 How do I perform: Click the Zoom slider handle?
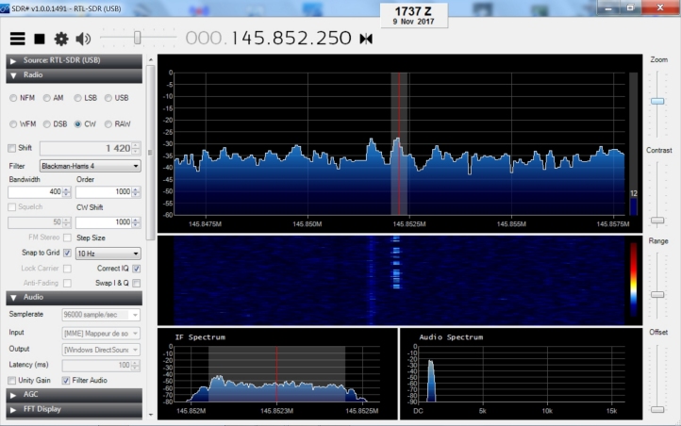click(x=657, y=100)
